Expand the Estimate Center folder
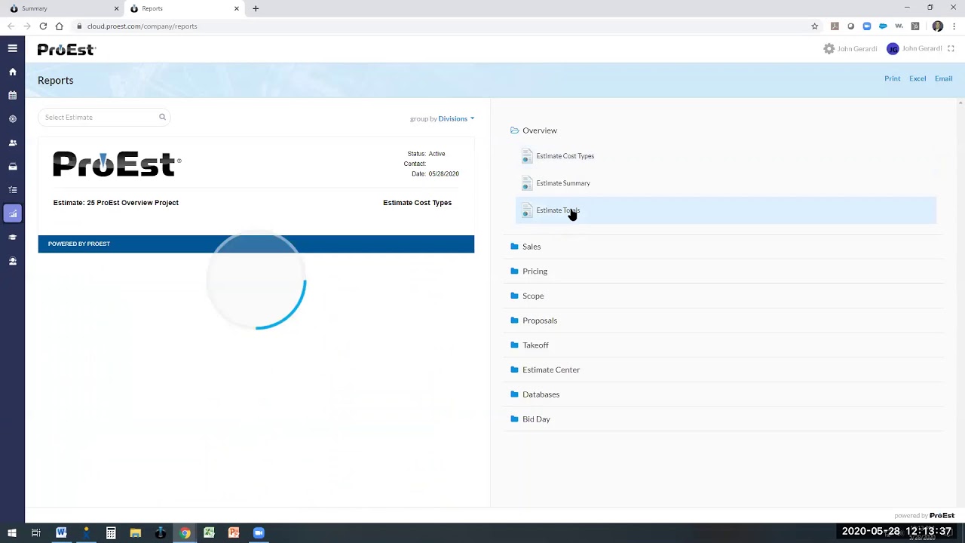The width and height of the screenshot is (965, 543). [x=545, y=370]
